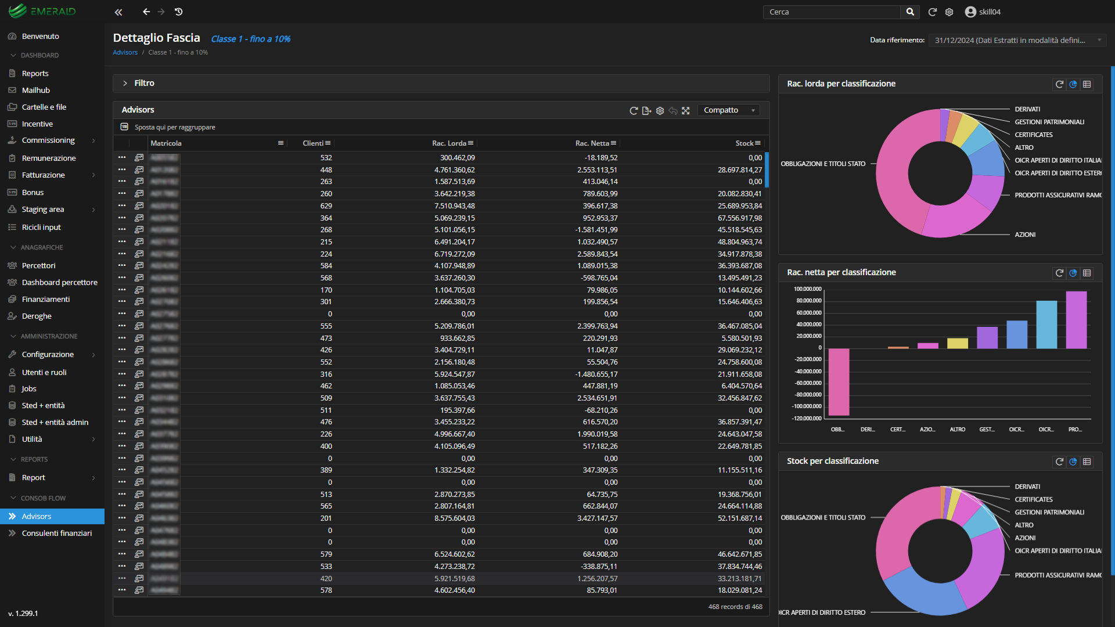Screen dimensions: 1115x627
Task: Click the PRO... purple bar in netta chart
Action: [1076, 319]
